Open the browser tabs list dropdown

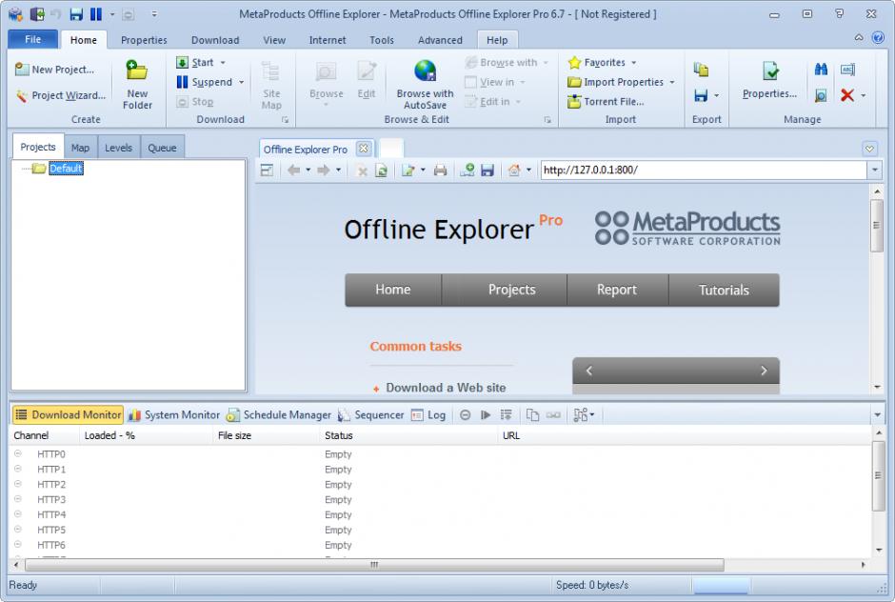click(869, 149)
